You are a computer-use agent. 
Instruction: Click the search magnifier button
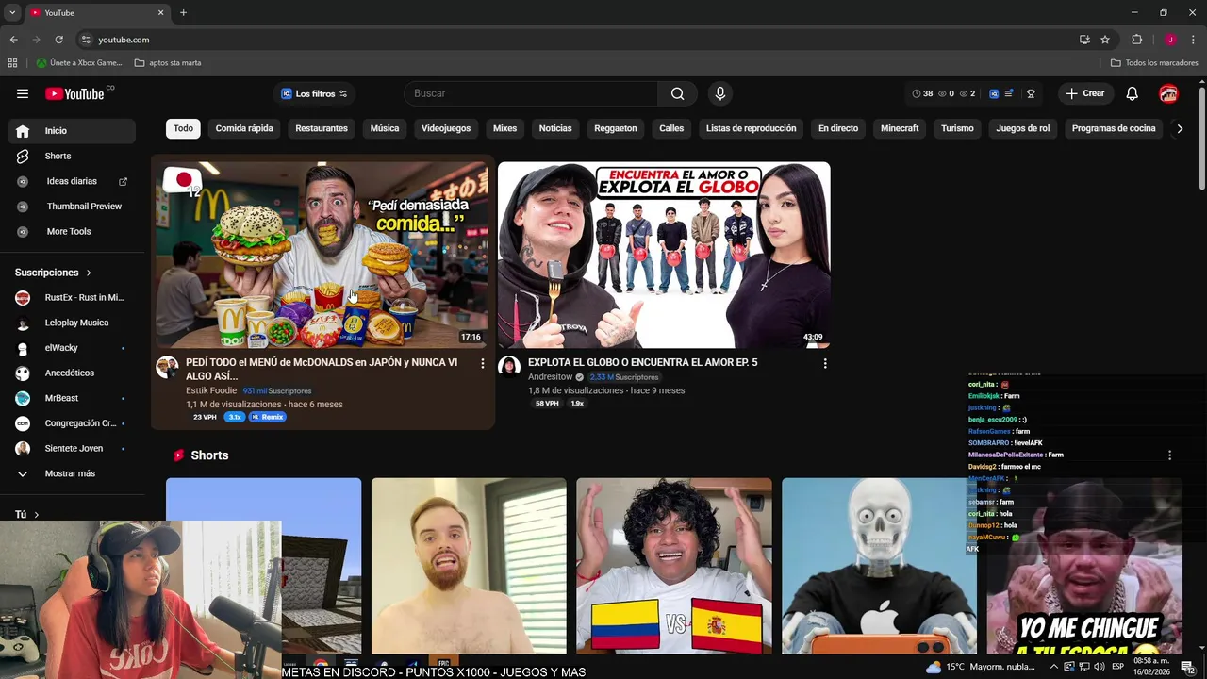[677, 93]
